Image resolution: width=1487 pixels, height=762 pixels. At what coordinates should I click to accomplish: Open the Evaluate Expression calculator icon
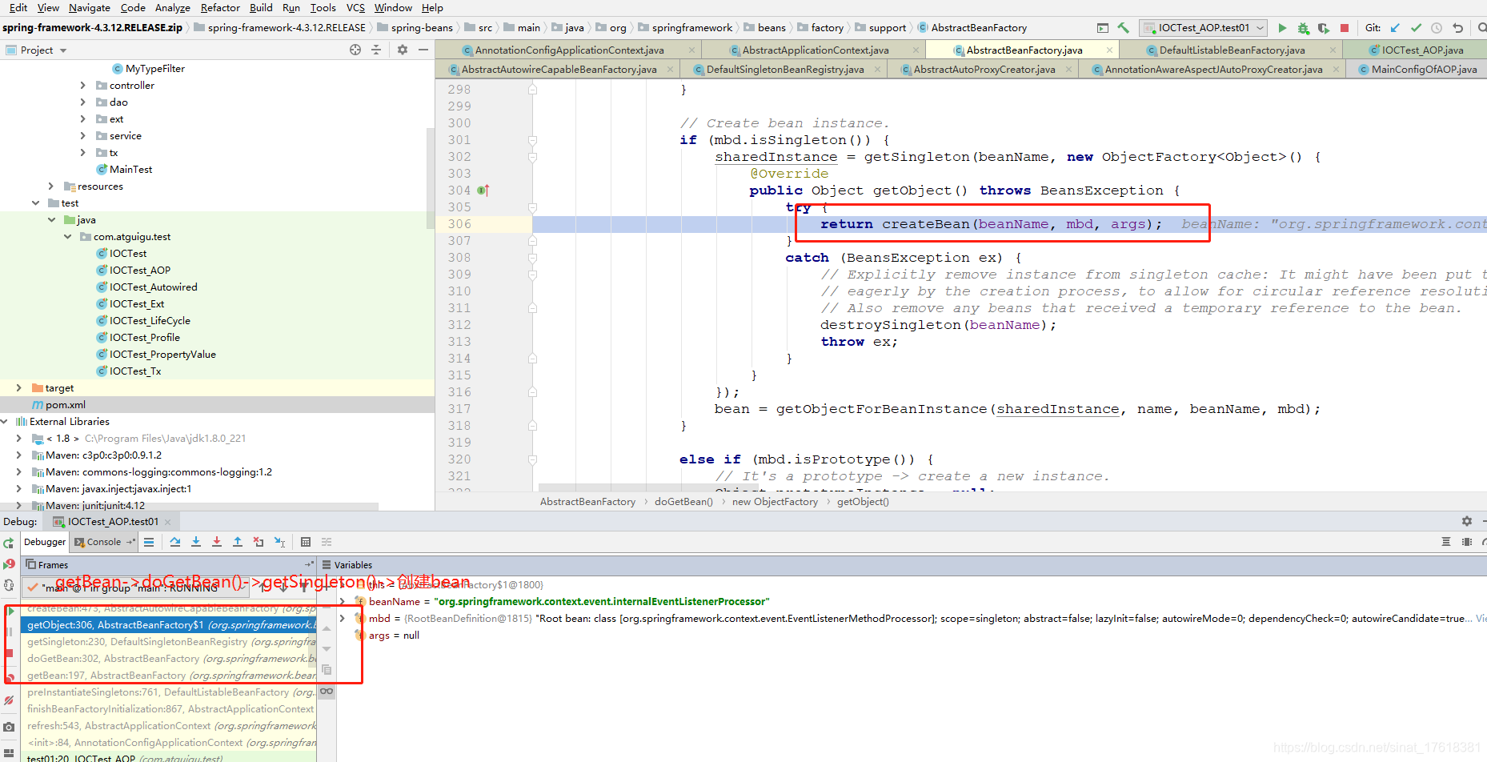tap(306, 542)
